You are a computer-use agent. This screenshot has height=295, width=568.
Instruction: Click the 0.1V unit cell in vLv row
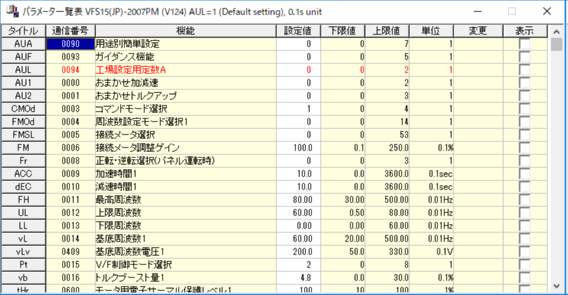431,252
